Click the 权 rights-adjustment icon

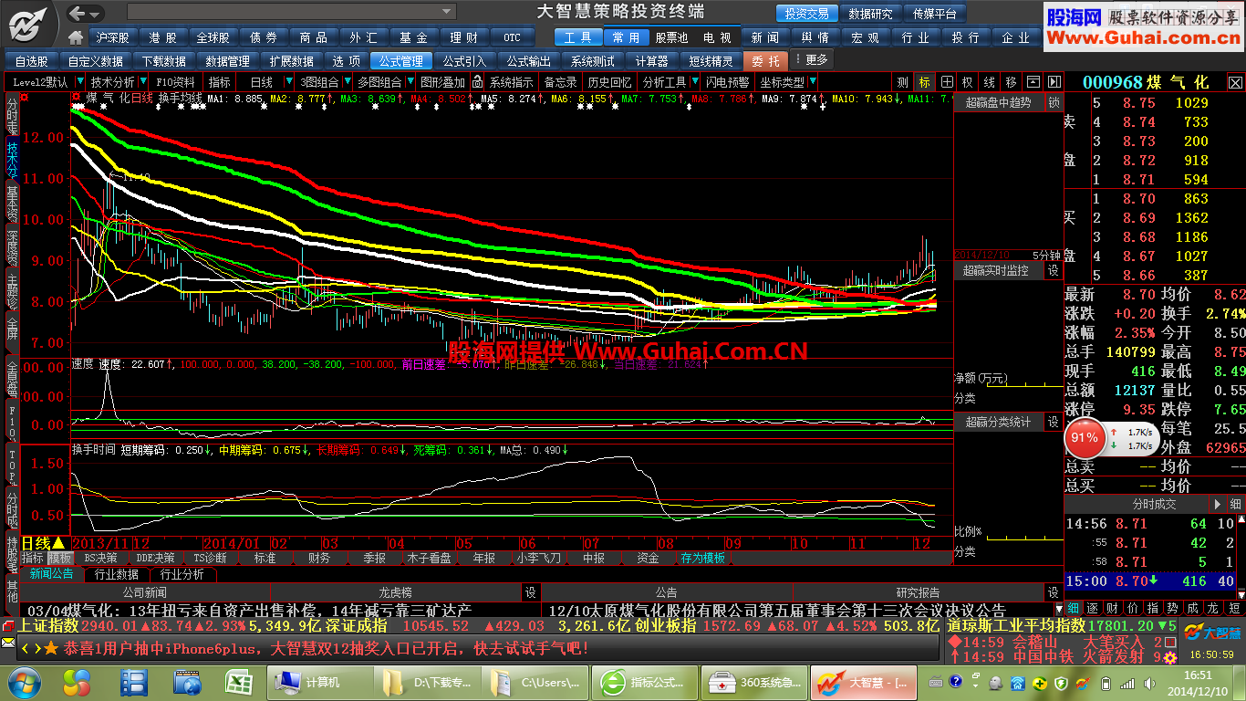(x=968, y=82)
